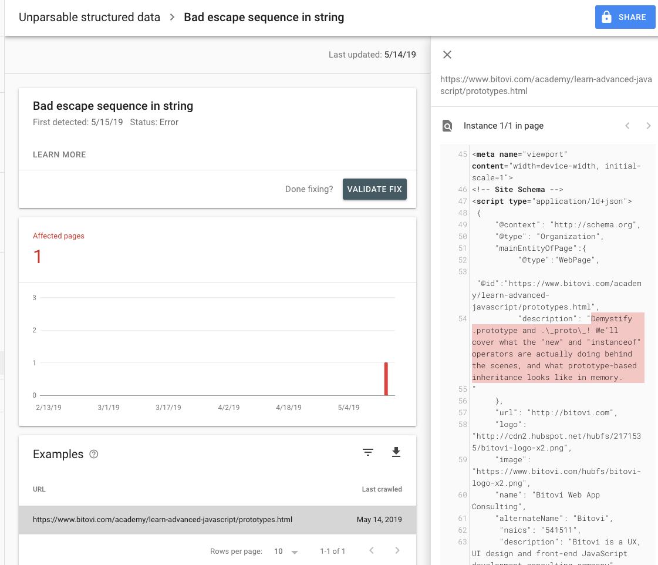
Task: Click the Last crawled column header
Action: click(382, 489)
